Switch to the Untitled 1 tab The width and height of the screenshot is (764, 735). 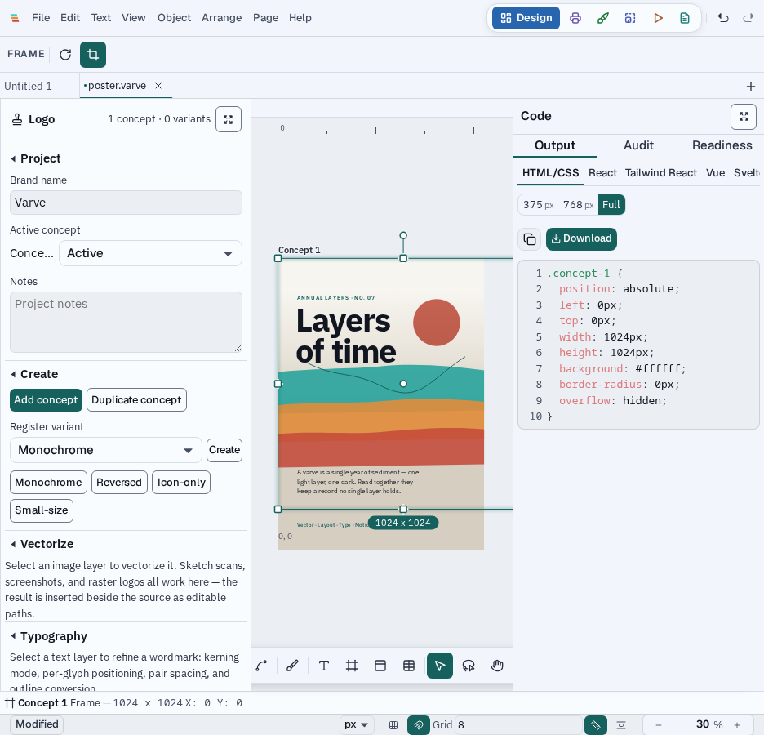pos(28,87)
